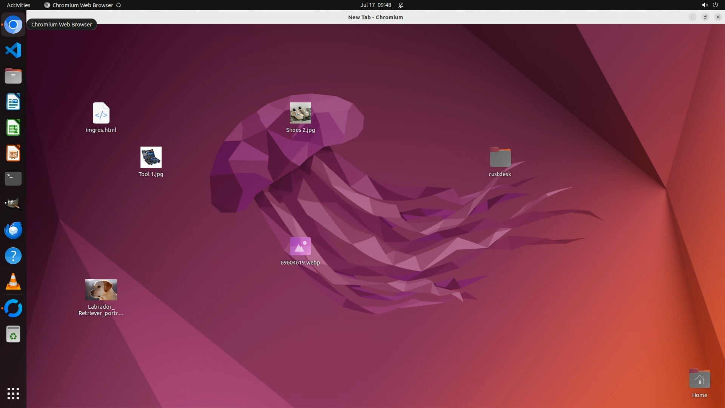The width and height of the screenshot is (725, 408).
Task: Open Chromium Web Browser app menu
Action: (82, 5)
